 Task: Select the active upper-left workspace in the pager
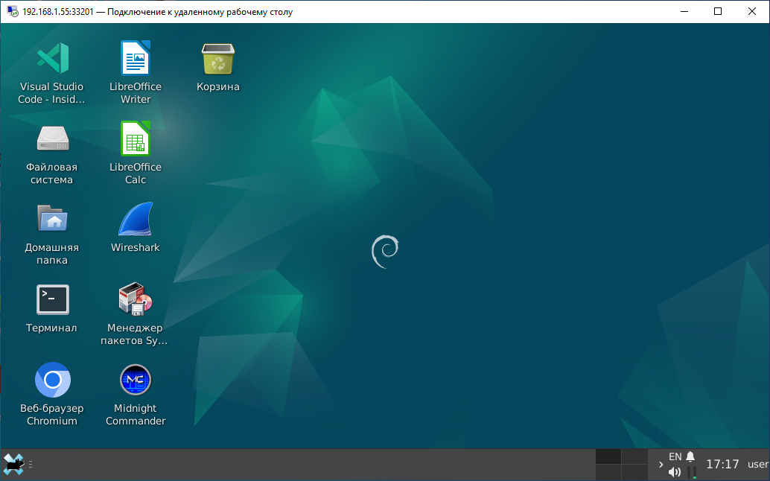point(608,456)
